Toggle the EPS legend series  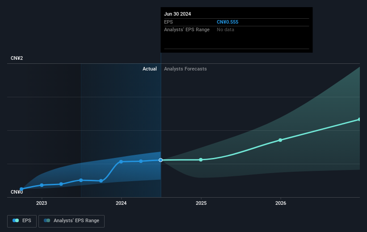coord(22,221)
